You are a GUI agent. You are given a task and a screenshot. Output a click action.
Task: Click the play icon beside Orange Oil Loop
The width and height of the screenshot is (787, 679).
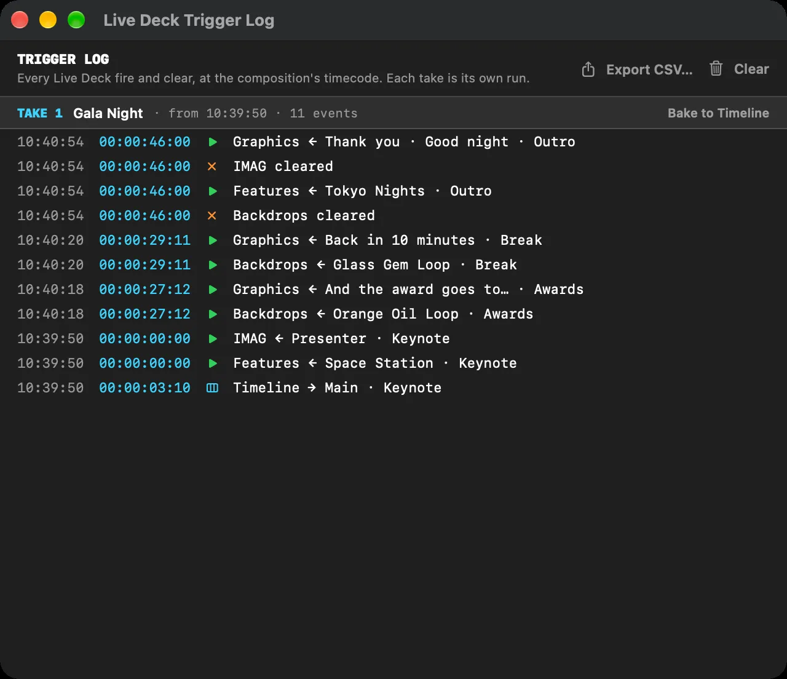point(213,314)
